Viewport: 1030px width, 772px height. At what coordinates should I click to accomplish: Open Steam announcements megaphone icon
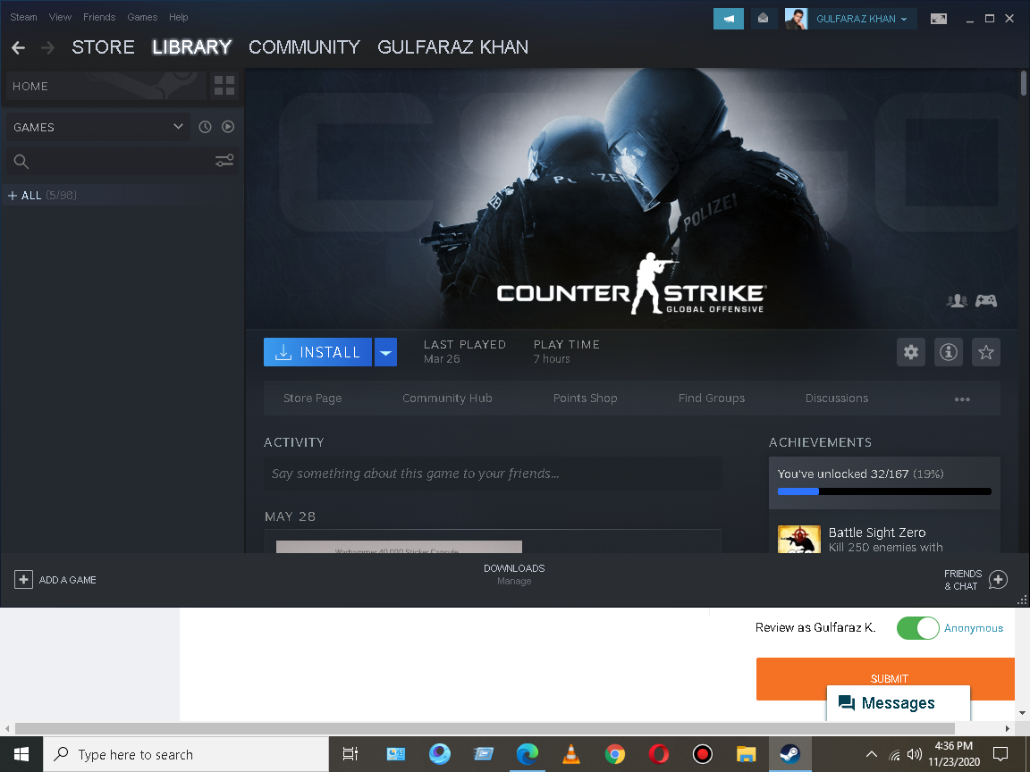tap(729, 19)
